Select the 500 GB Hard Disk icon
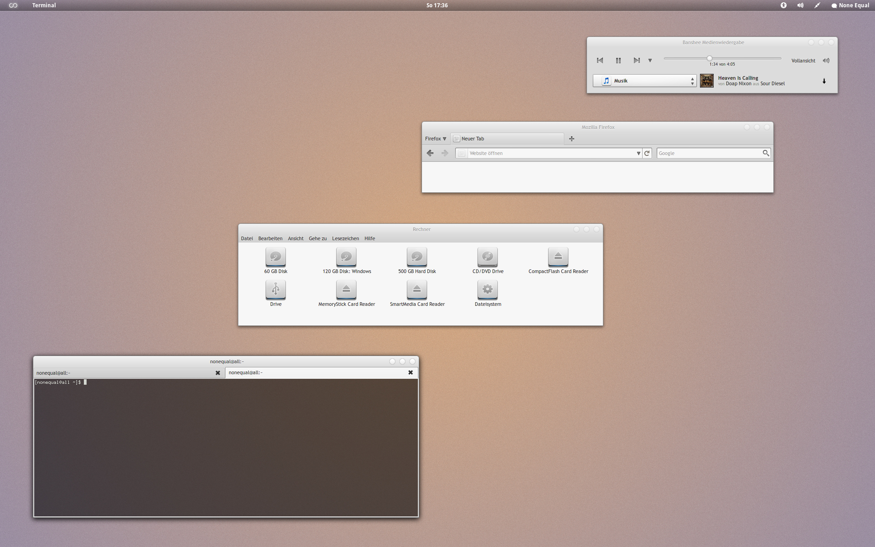This screenshot has width=875, height=547. pyautogui.click(x=417, y=257)
